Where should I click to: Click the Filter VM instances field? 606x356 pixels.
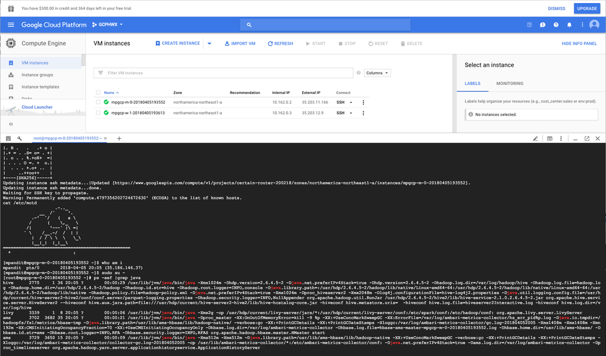pos(224,72)
